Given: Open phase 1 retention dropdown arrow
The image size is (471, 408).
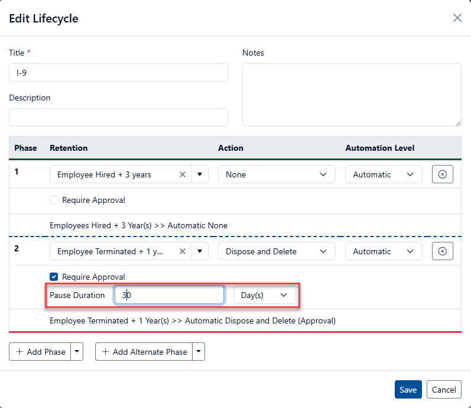Looking at the screenshot, I should click(200, 174).
